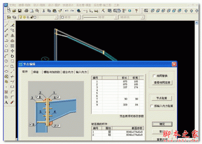Select the Spline curve tool
Image resolution: width=202 pixels, height=144 pixels.
point(6,66)
